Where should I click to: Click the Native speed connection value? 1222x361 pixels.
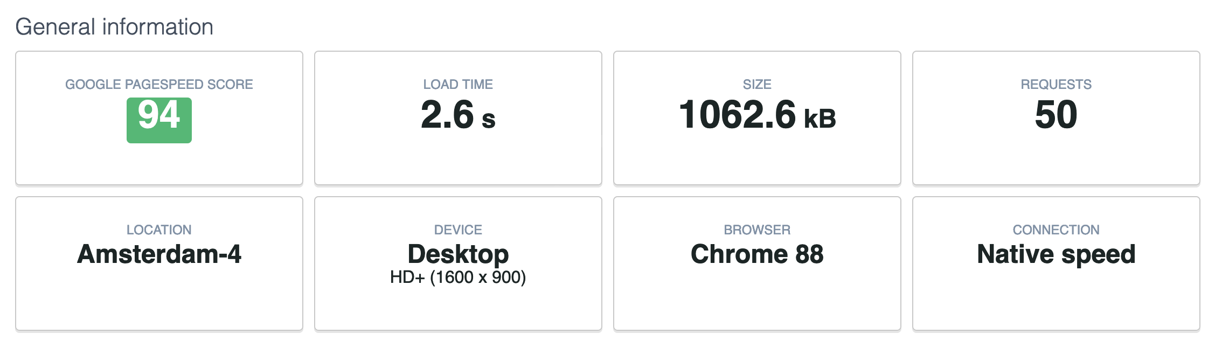pos(1056,254)
